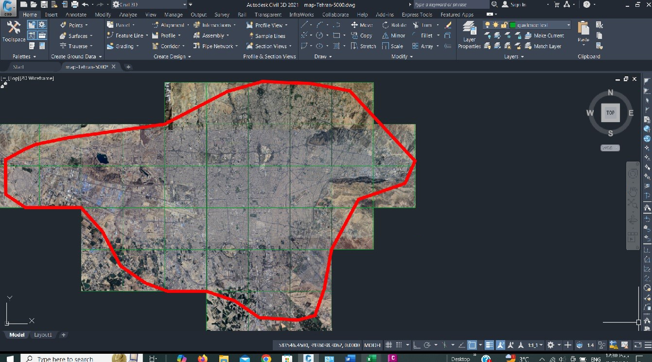Toggle ortho mode in status bar
This screenshot has width=652, height=362.
pyautogui.click(x=417, y=345)
